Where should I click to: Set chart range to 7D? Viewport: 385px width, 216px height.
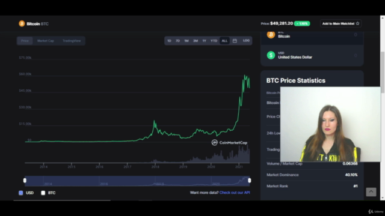click(178, 41)
